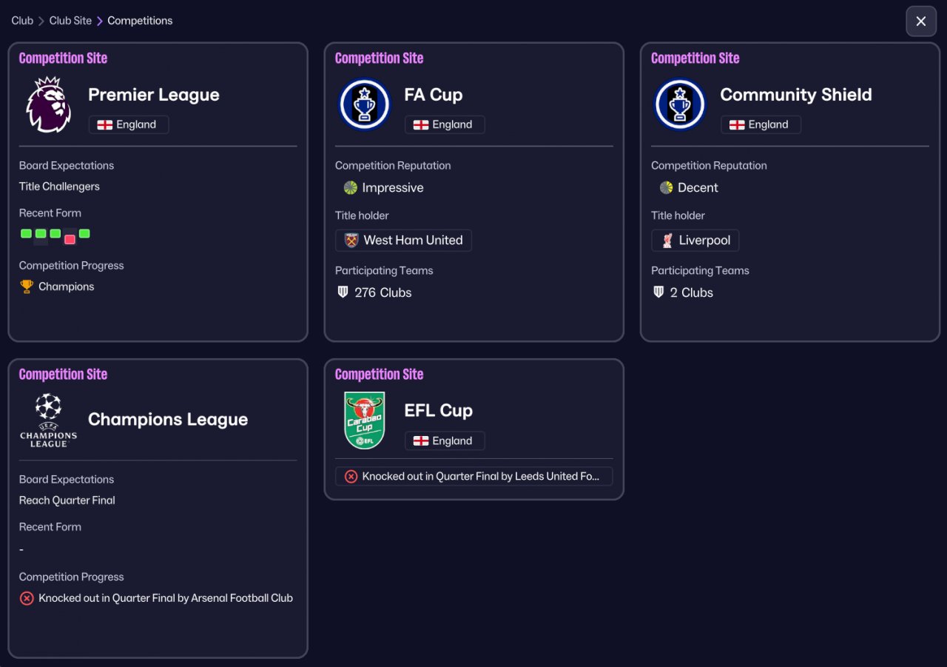Screen dimensions: 947x667
Task: Navigate to Club Site breadcrumb
Action: click(x=70, y=21)
